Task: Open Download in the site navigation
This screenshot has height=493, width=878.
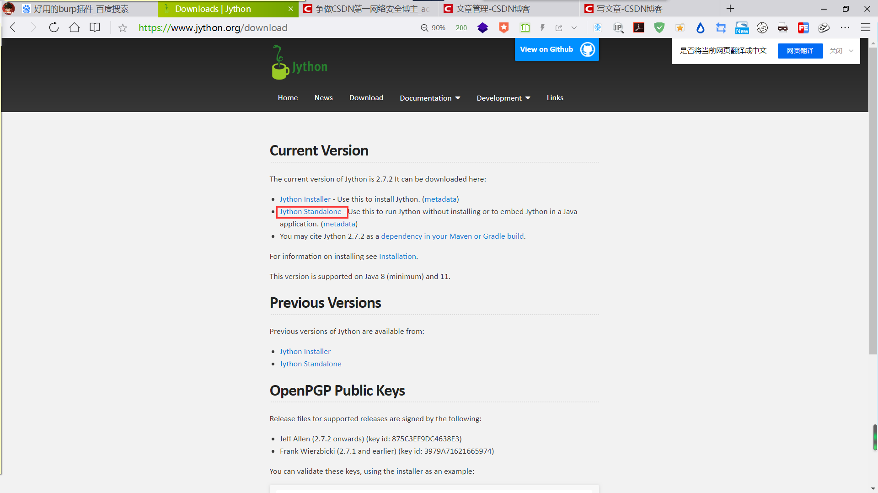Action: 366,98
